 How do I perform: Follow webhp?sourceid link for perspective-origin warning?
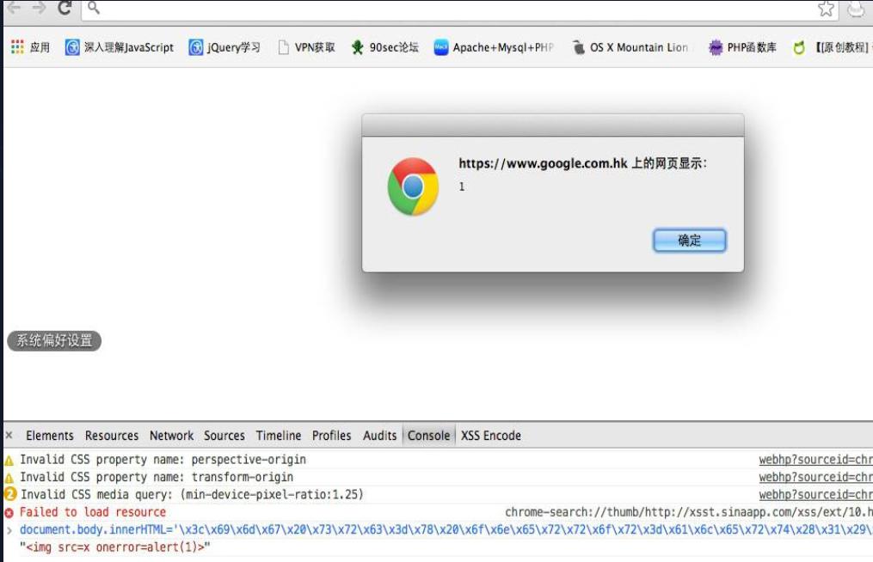click(x=815, y=460)
